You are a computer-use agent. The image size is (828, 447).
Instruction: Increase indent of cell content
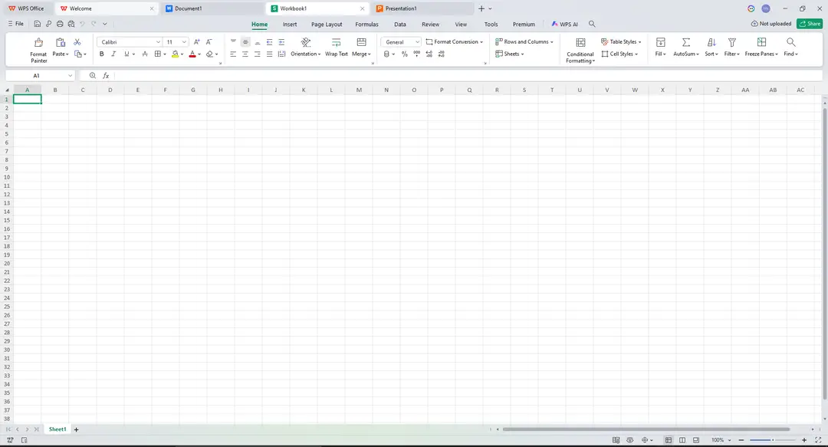[x=281, y=41]
